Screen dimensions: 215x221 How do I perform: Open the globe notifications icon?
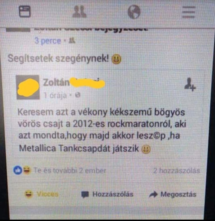[x=134, y=12]
